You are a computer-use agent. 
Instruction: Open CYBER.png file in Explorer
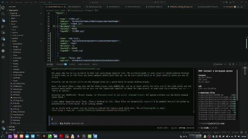[17, 86]
